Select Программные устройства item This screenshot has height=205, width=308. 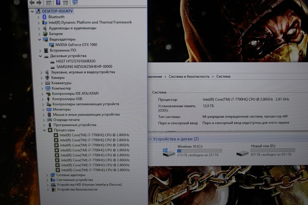[75, 125]
